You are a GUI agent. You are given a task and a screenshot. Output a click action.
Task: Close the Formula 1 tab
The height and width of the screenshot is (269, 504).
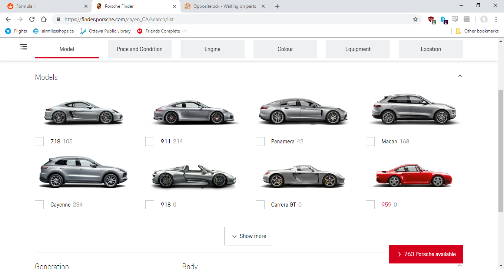tap(86, 6)
